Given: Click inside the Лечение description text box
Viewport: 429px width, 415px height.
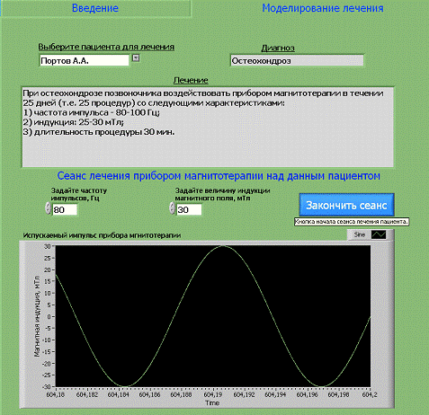Looking at the screenshot, I should tap(208, 127).
